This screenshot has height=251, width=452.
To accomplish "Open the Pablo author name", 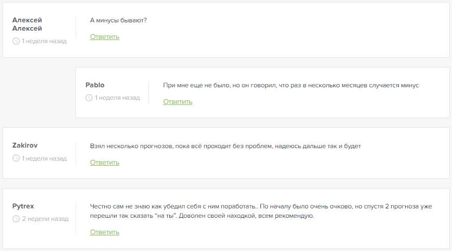I will pos(95,85).
